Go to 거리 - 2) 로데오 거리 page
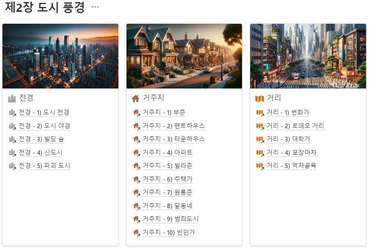This screenshot has width=371, height=252. point(295,126)
